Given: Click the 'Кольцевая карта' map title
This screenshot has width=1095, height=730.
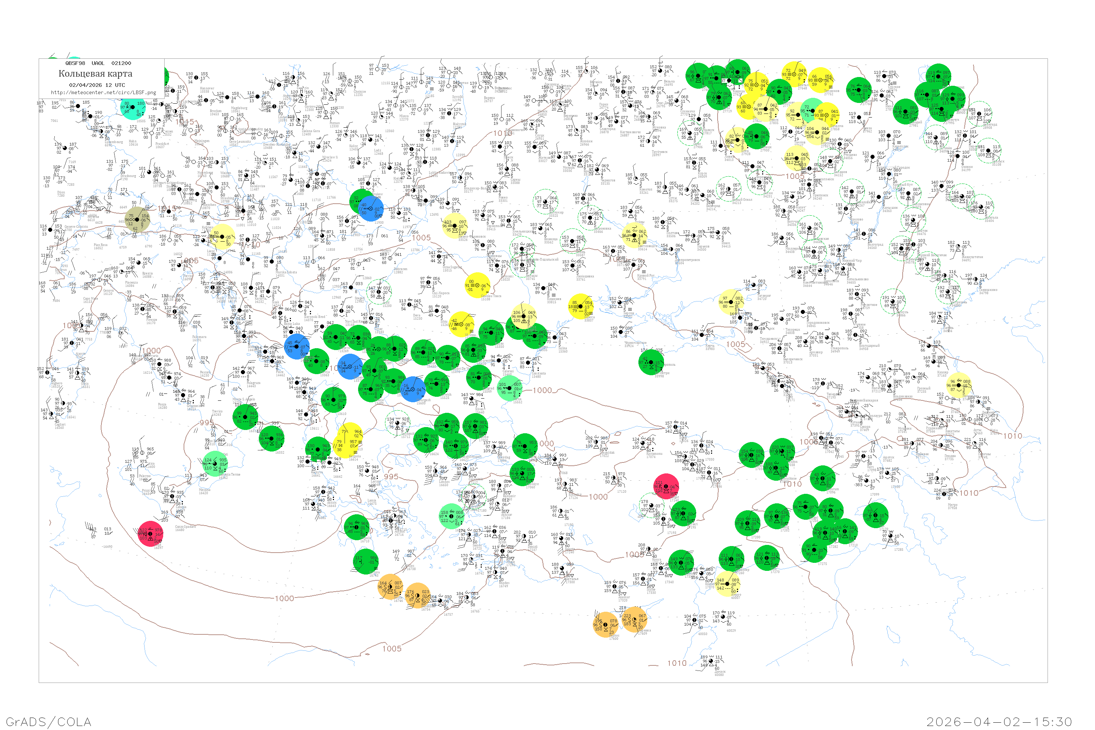Looking at the screenshot, I should pyautogui.click(x=95, y=74).
